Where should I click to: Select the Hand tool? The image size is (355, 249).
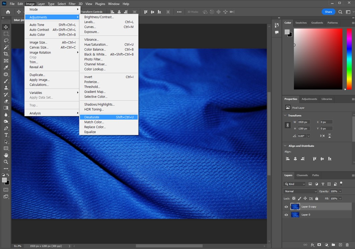tap(6, 155)
